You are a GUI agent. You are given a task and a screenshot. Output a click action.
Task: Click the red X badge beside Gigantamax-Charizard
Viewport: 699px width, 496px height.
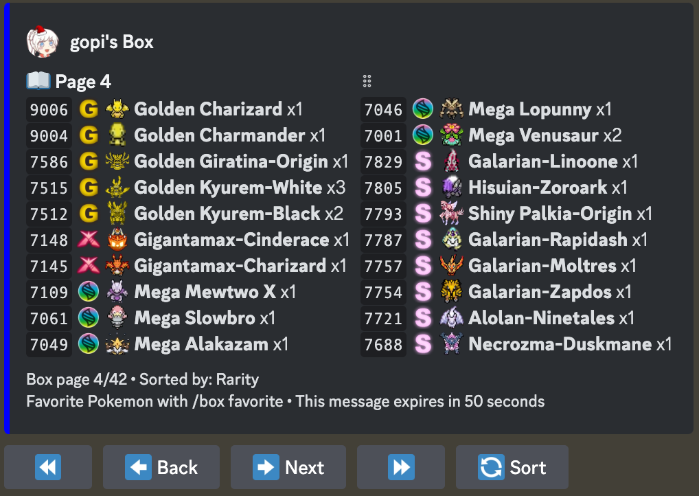[89, 266]
